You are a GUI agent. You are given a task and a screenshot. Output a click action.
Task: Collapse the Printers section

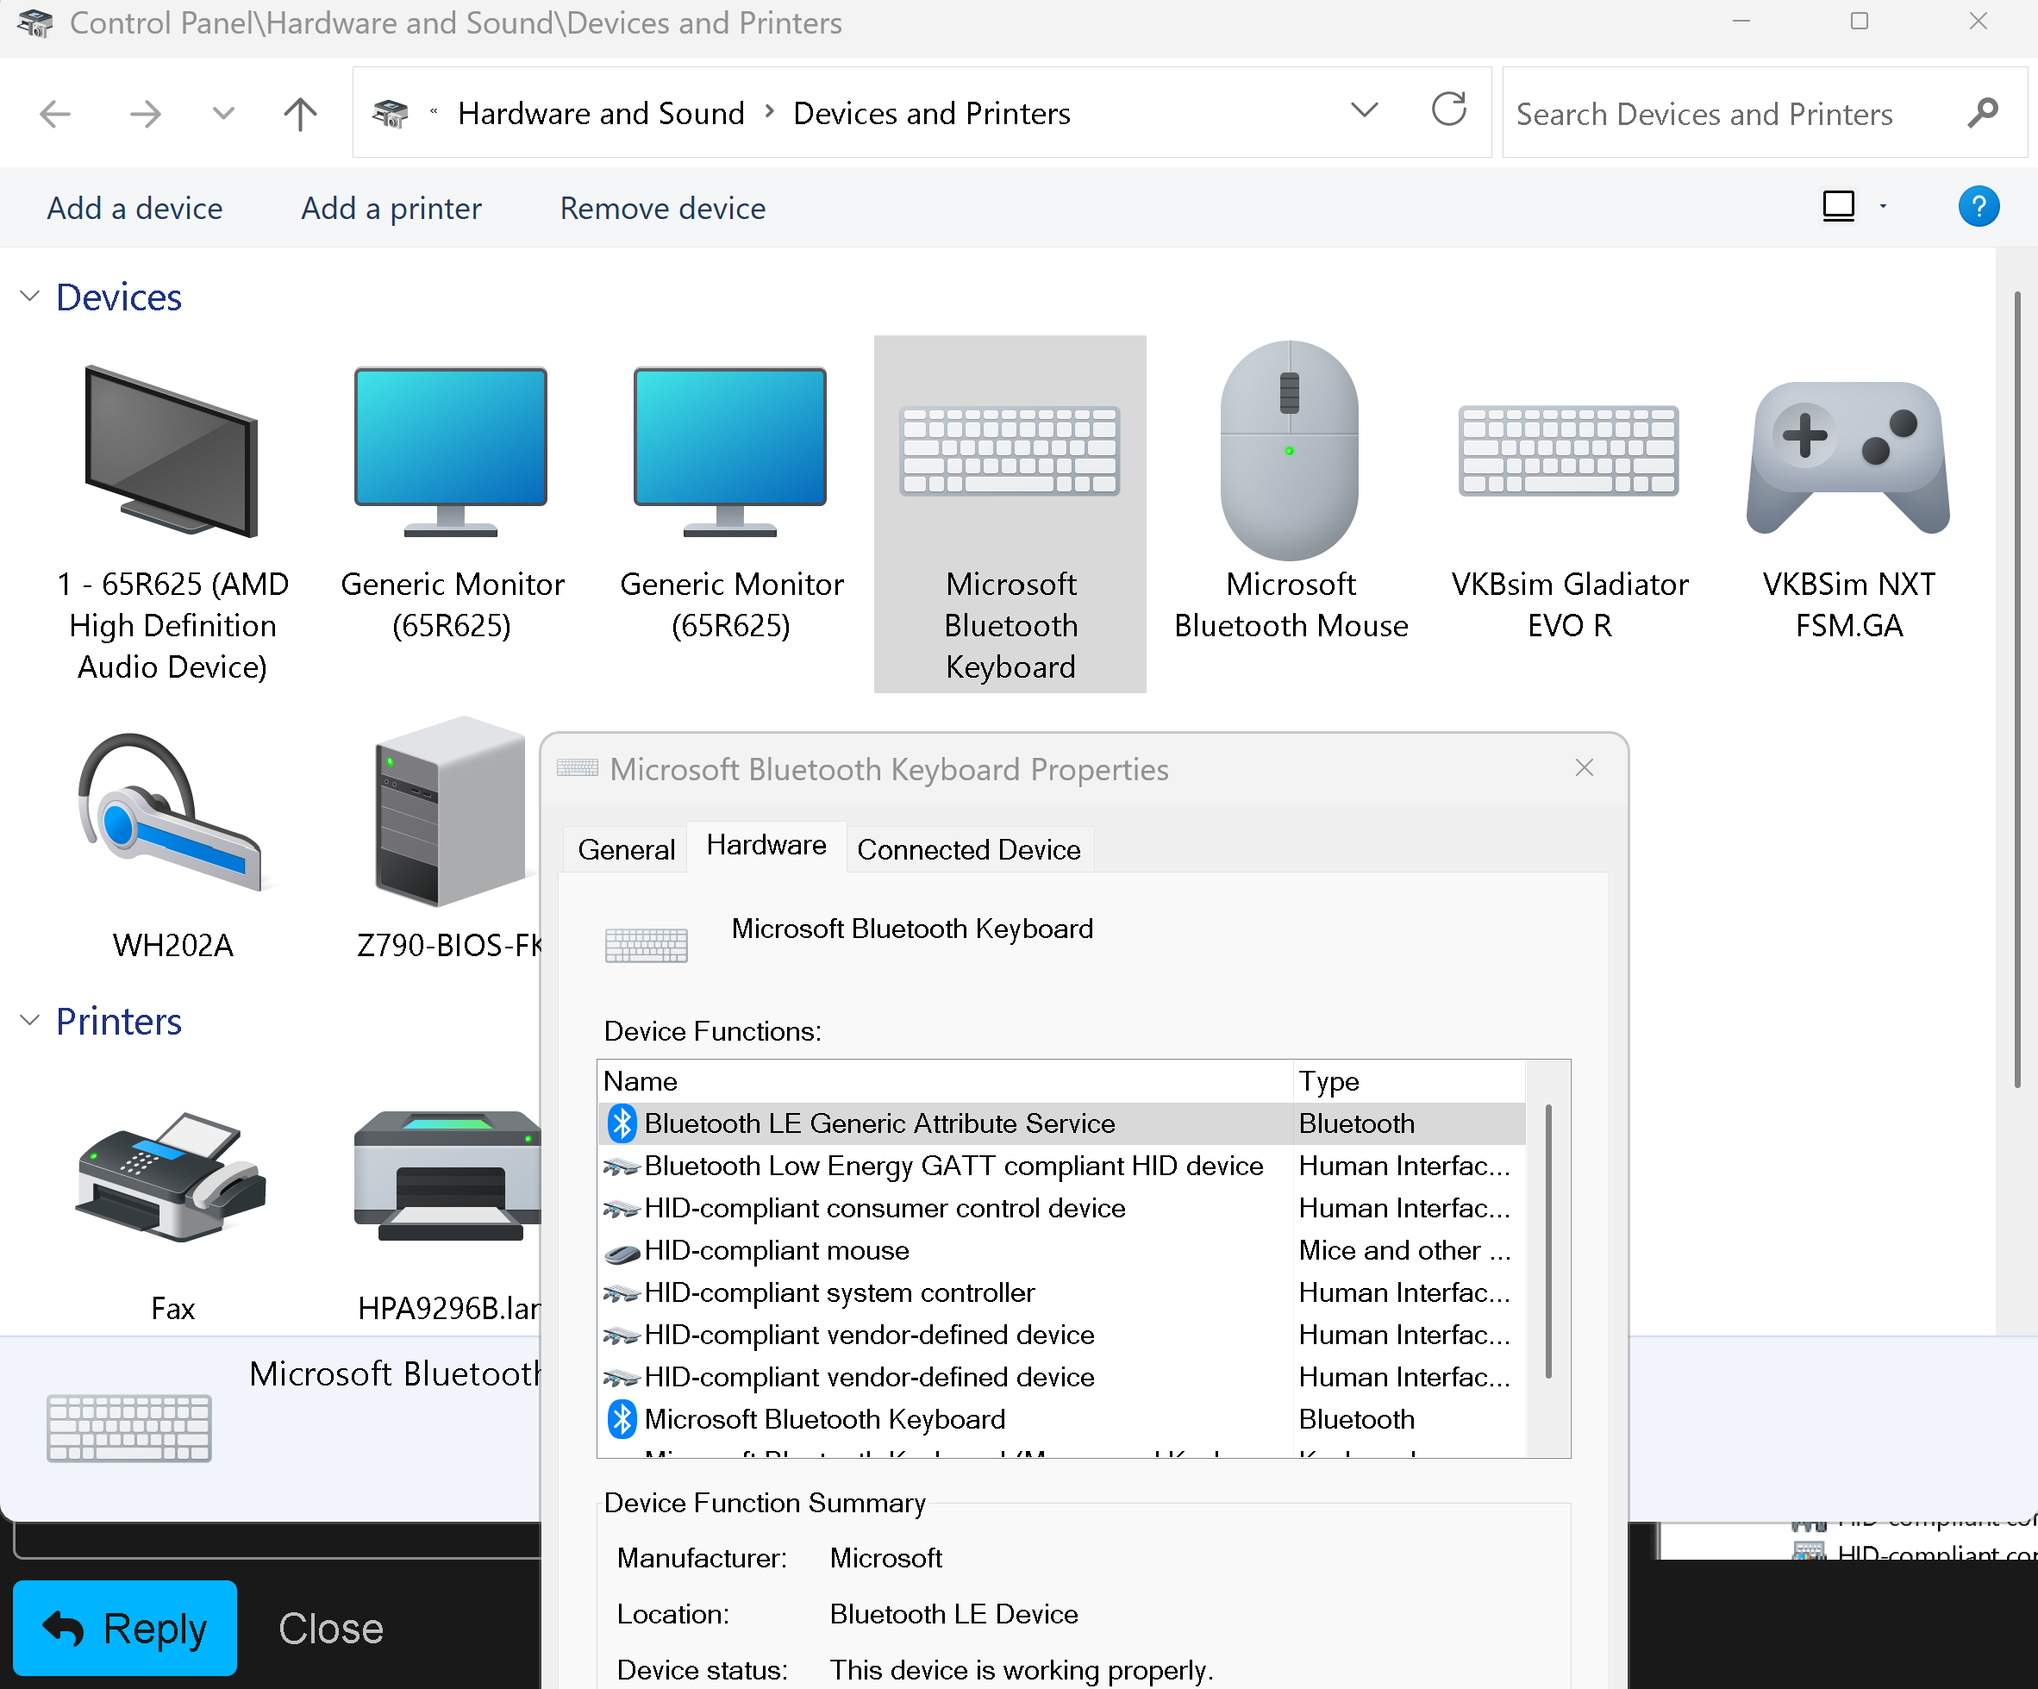pos(30,1020)
